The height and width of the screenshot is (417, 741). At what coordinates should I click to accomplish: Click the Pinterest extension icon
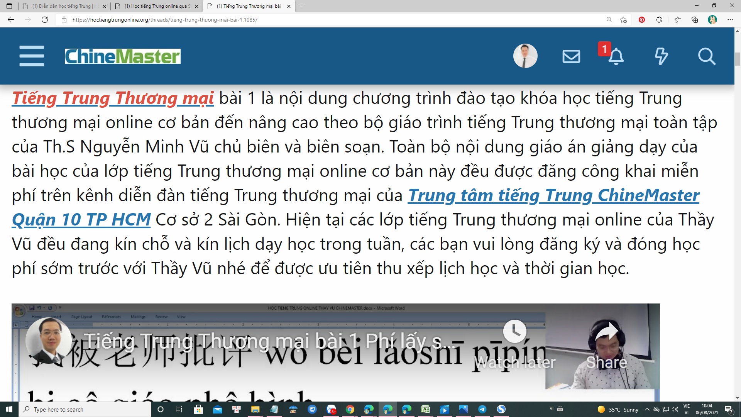point(642,20)
